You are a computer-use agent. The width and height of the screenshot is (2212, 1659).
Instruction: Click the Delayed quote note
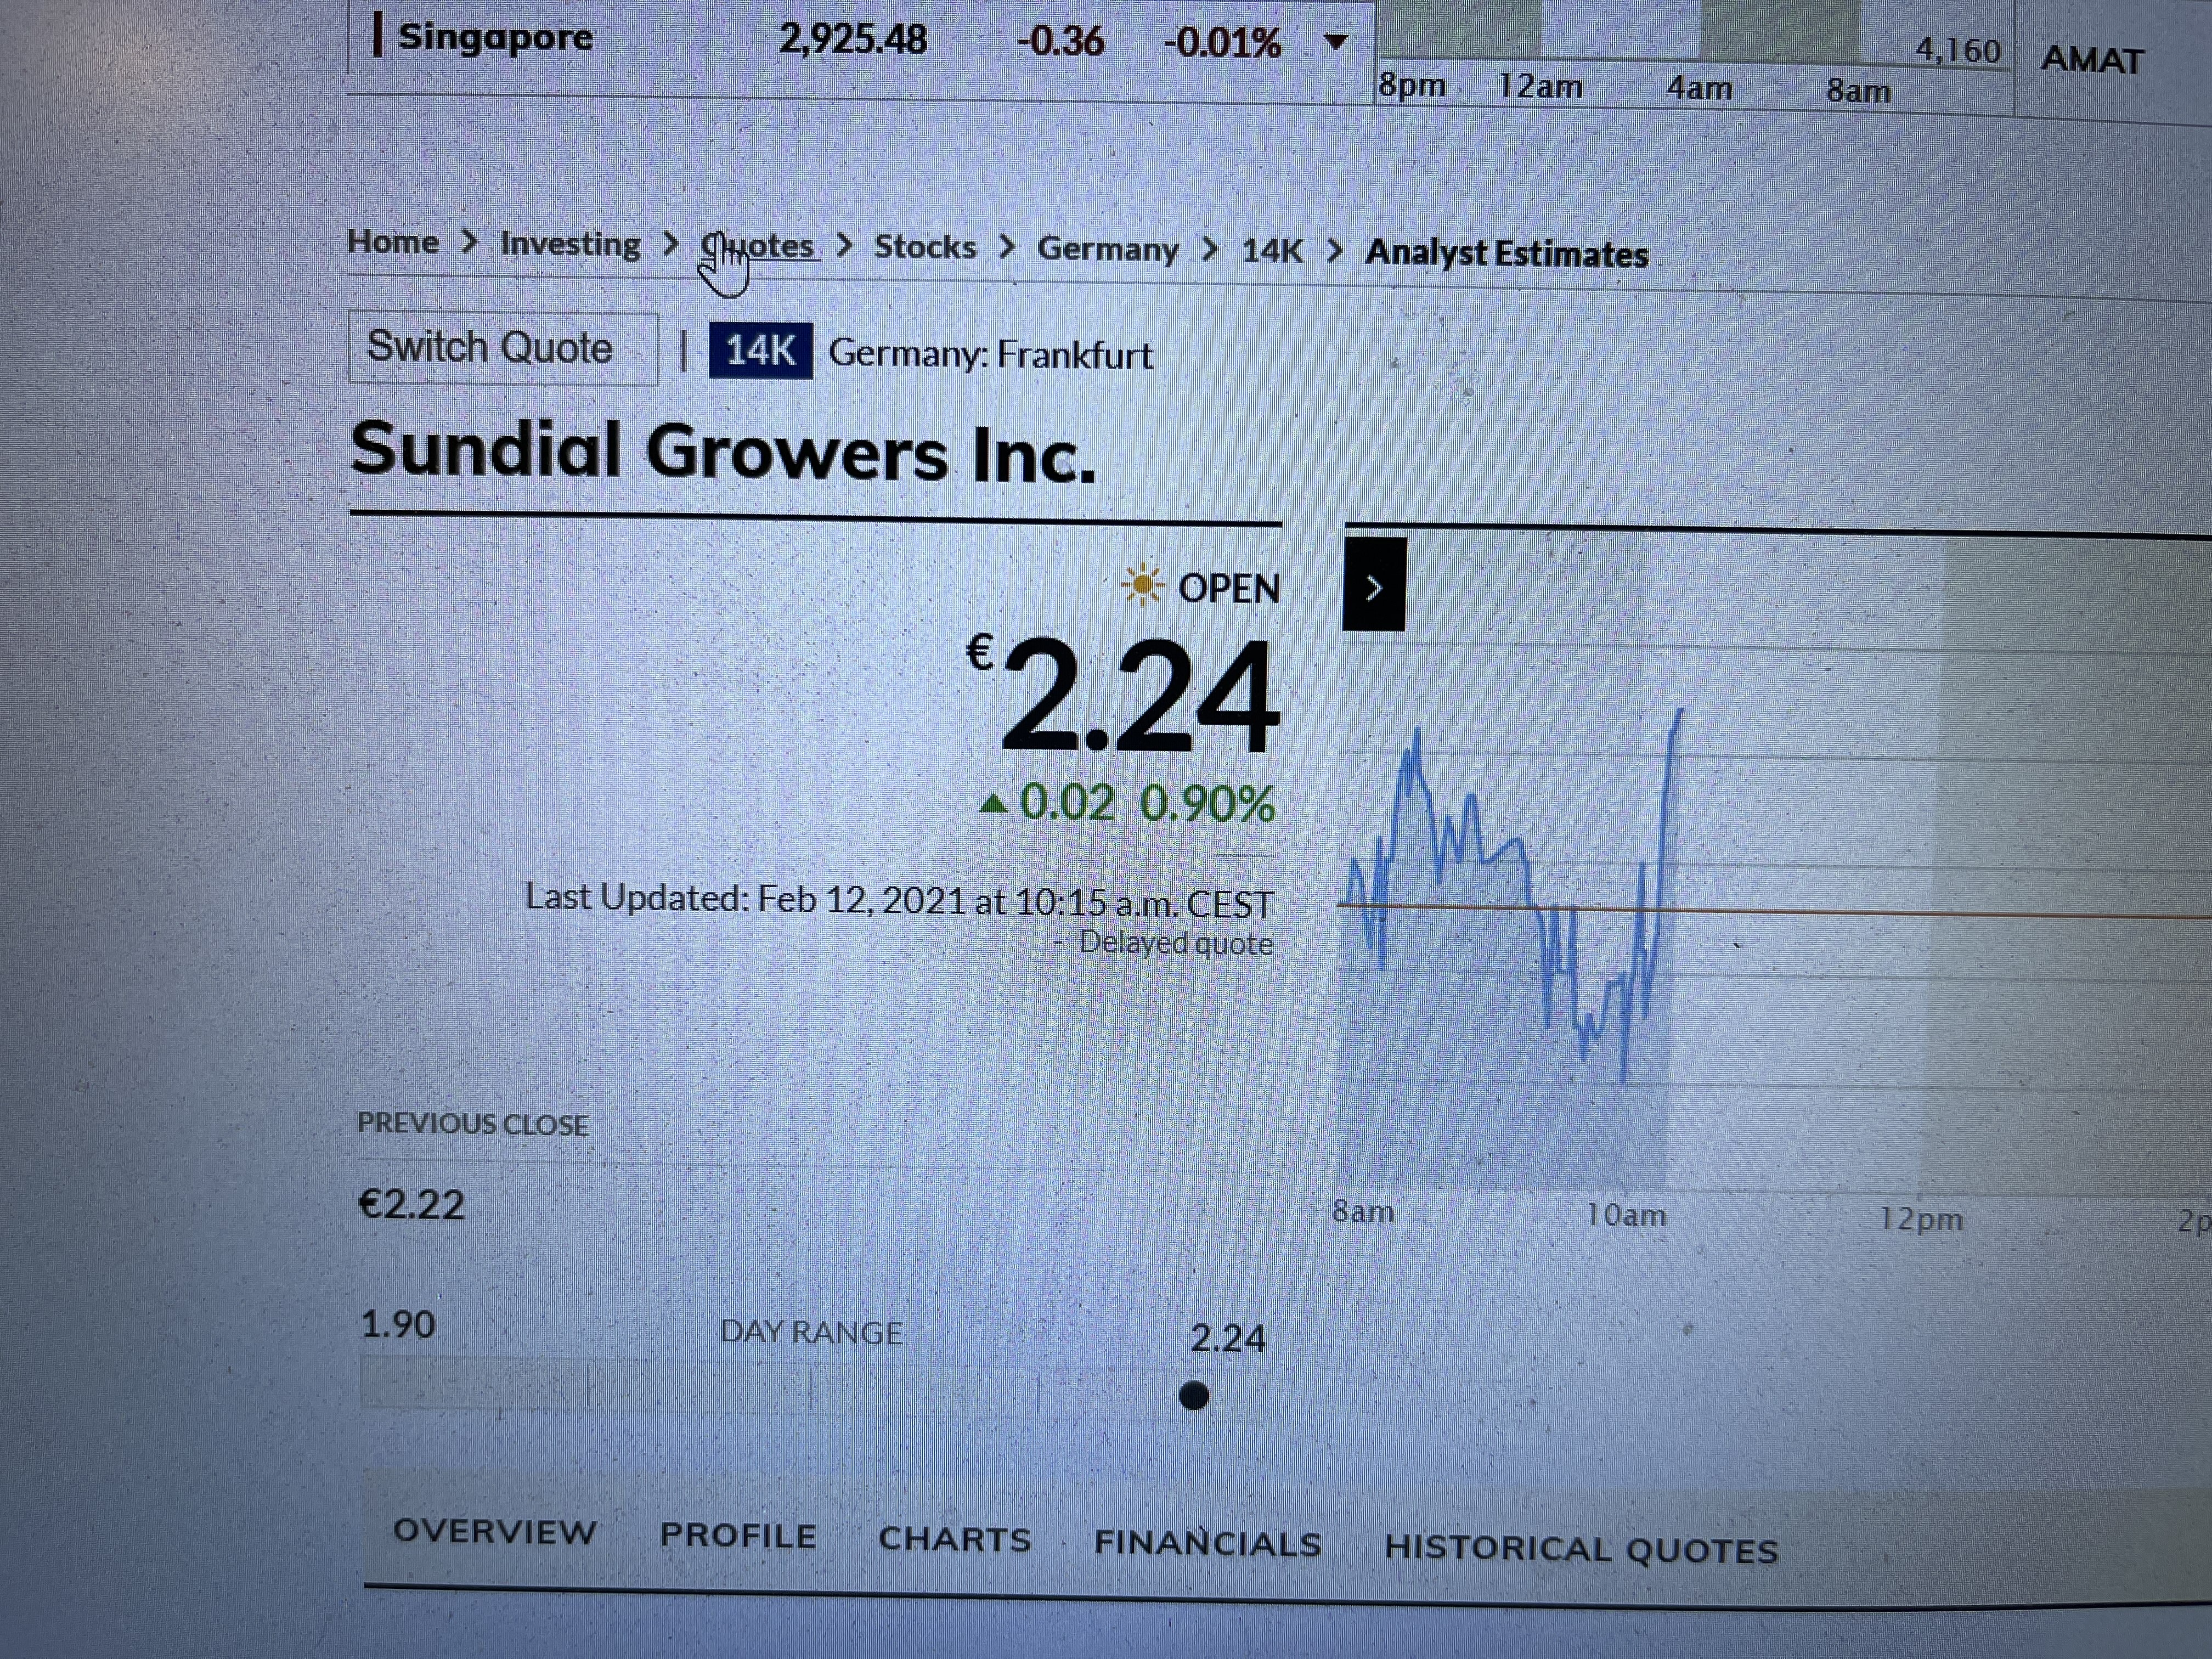1175,943
